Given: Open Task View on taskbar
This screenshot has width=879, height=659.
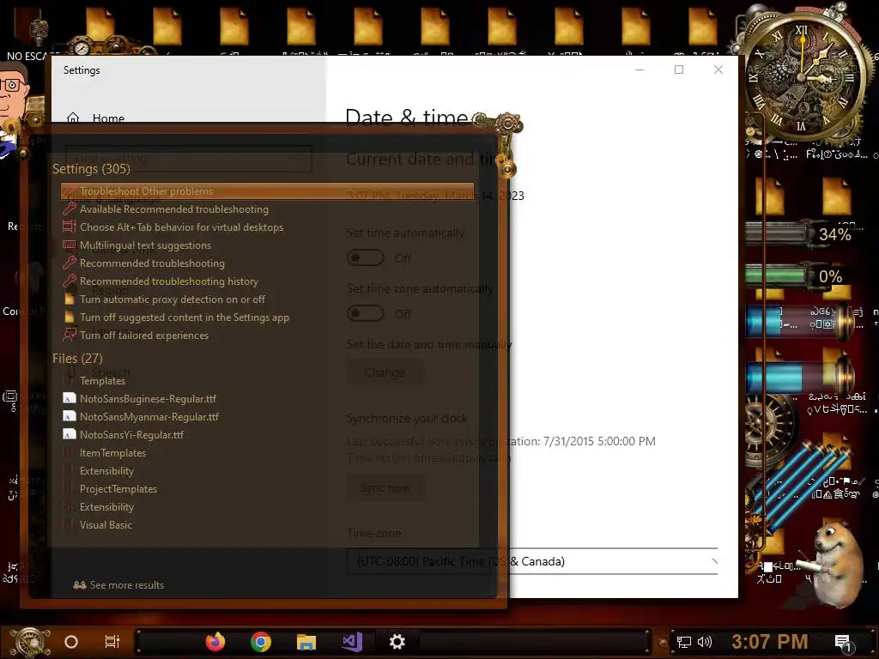Looking at the screenshot, I should [x=112, y=642].
